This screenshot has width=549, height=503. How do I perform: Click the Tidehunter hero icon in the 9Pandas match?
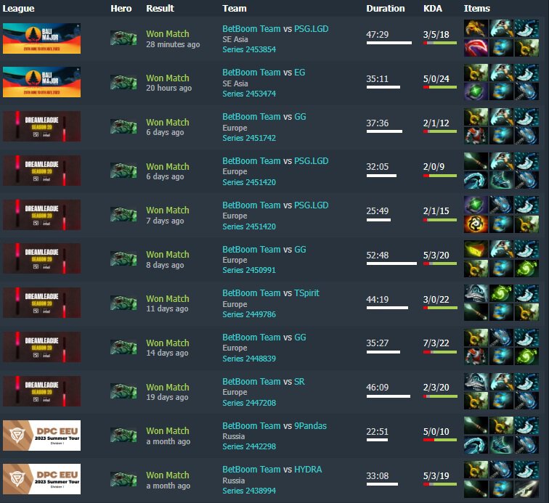tap(123, 435)
